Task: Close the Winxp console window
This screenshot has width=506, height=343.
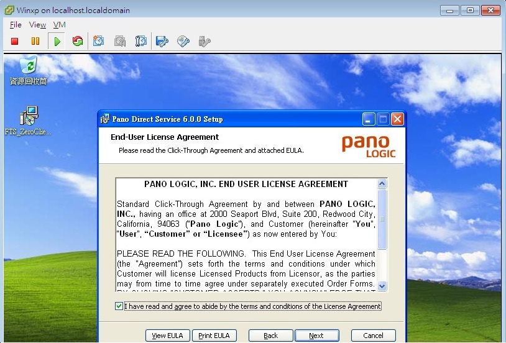Action: pyautogui.click(x=491, y=11)
